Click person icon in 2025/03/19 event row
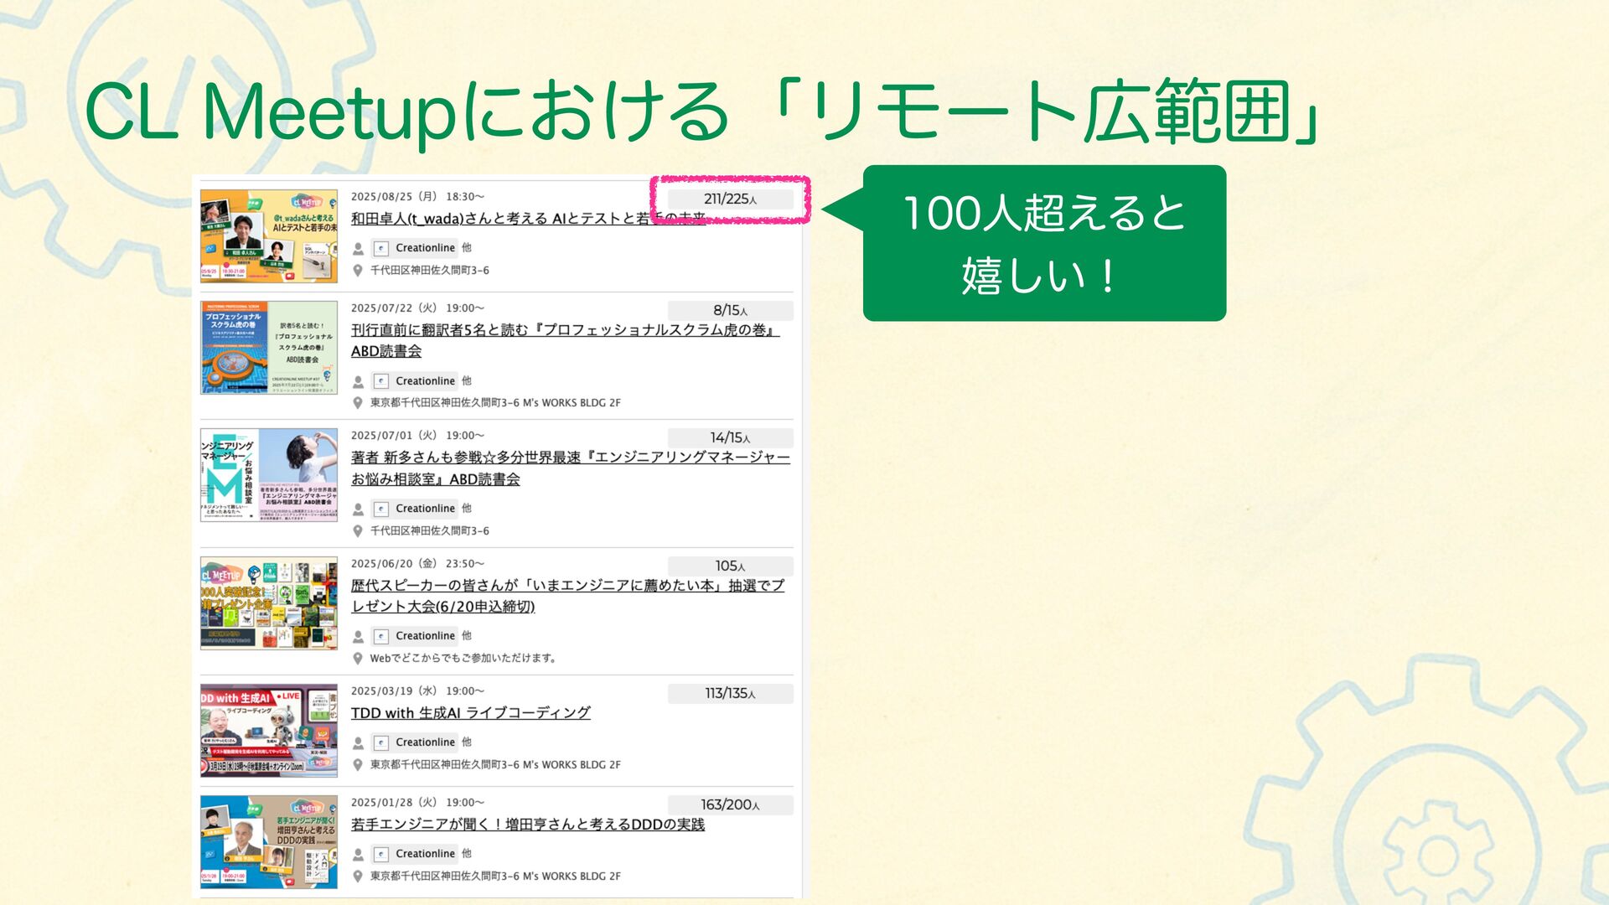The height and width of the screenshot is (905, 1609). pos(358,743)
